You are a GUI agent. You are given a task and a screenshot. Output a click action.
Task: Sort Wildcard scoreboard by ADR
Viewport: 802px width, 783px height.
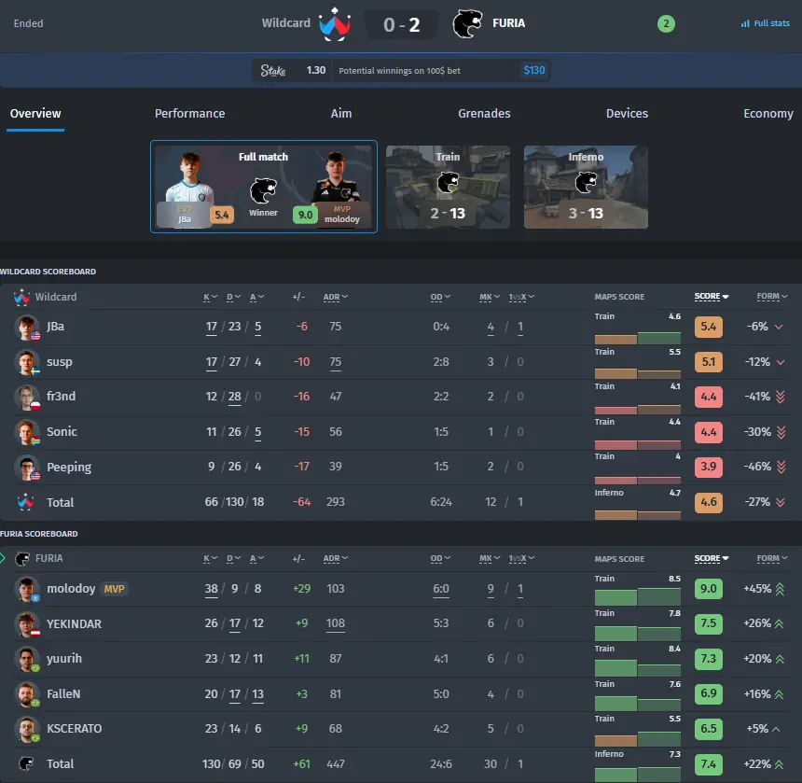point(336,298)
